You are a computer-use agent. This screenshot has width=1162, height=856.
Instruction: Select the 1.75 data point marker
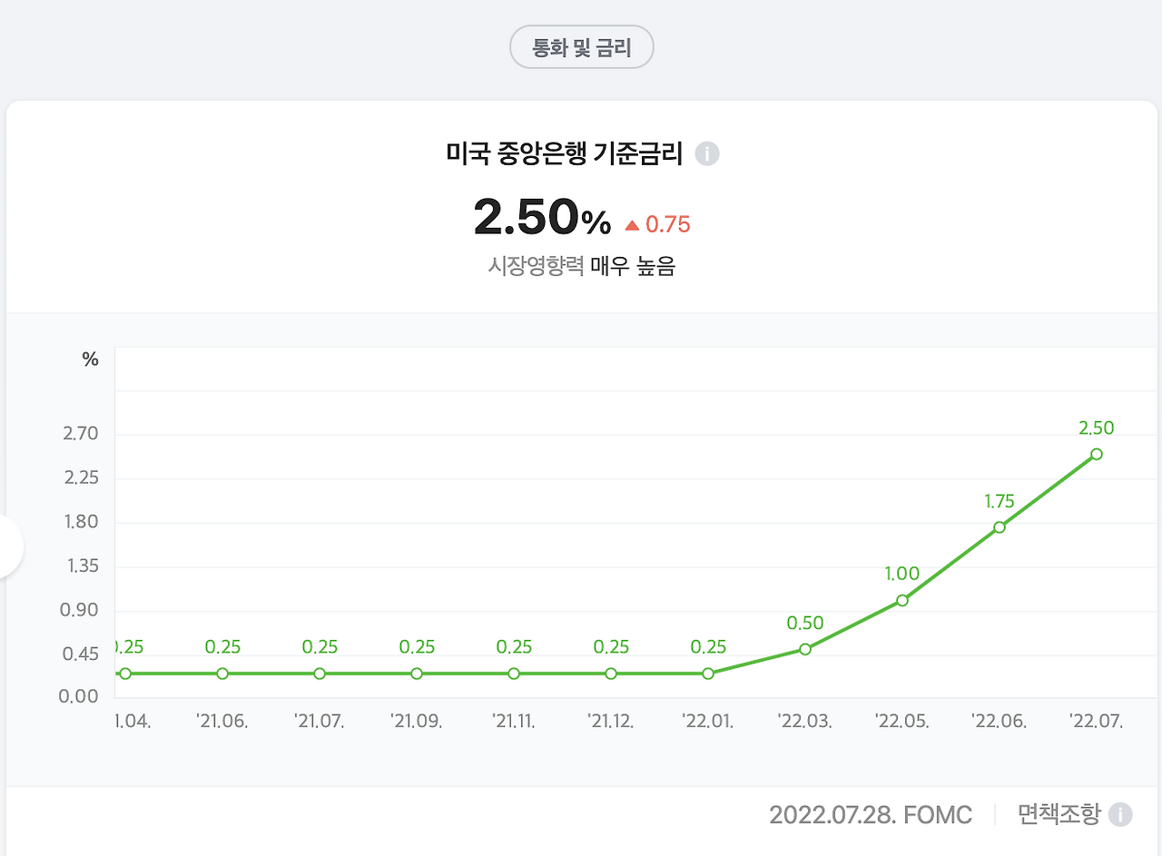999,526
